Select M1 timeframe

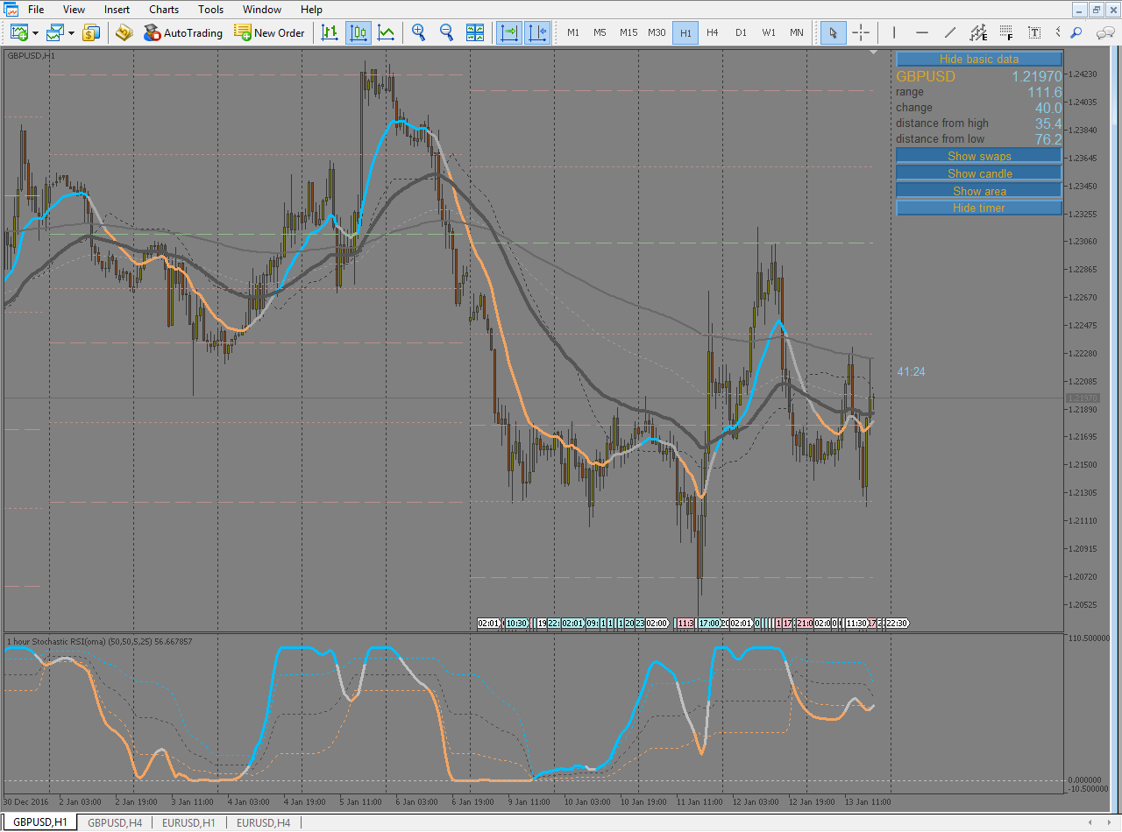pyautogui.click(x=573, y=33)
